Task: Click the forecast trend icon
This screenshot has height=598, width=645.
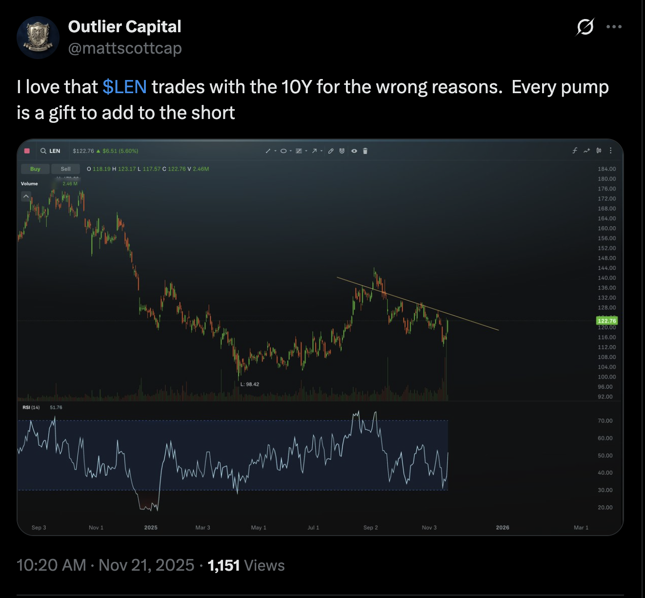Action: pos(586,151)
